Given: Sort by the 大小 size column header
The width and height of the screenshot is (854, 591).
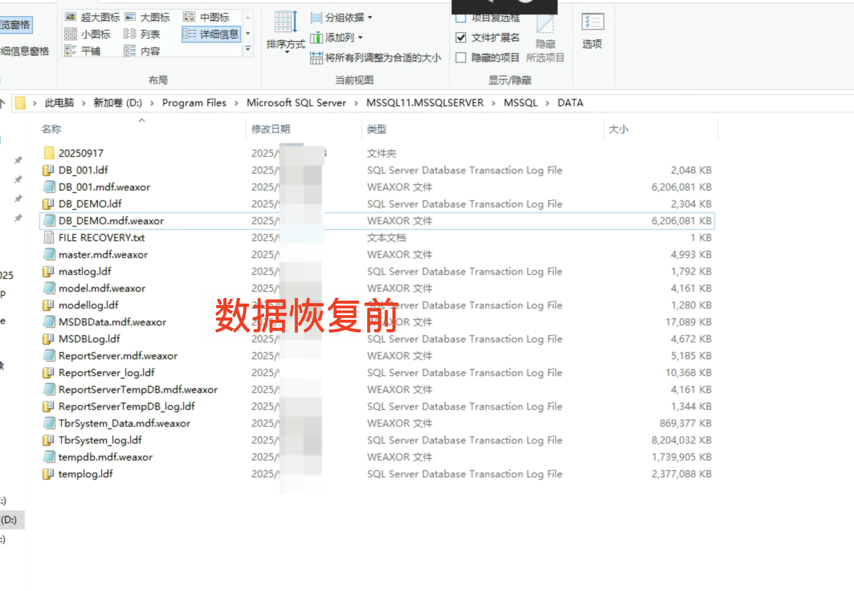Looking at the screenshot, I should [619, 129].
